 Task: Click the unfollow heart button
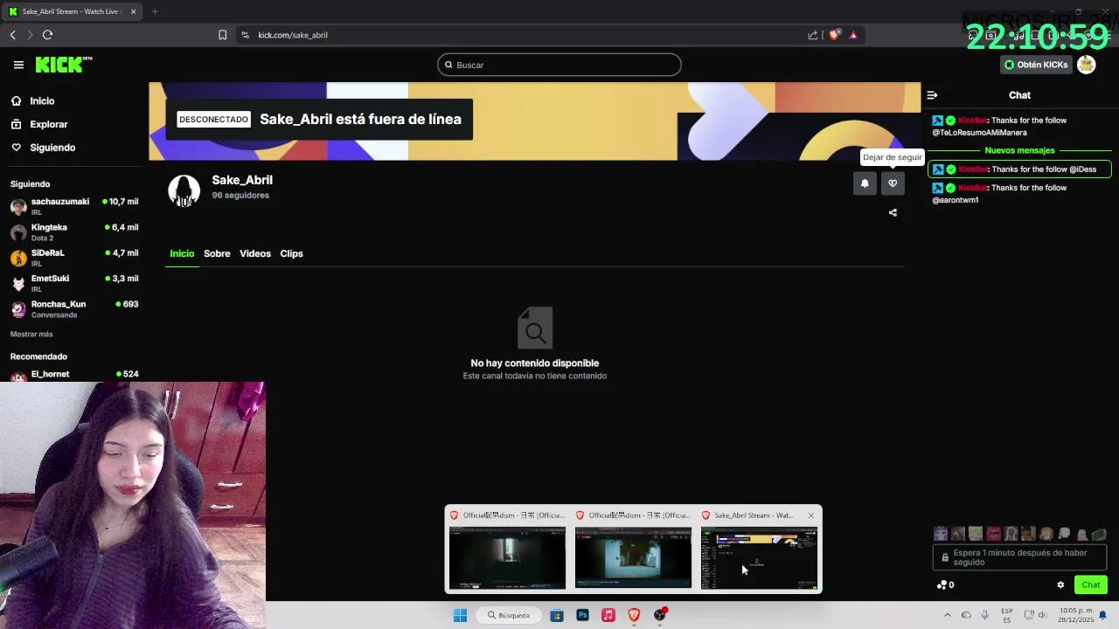pyautogui.click(x=893, y=183)
